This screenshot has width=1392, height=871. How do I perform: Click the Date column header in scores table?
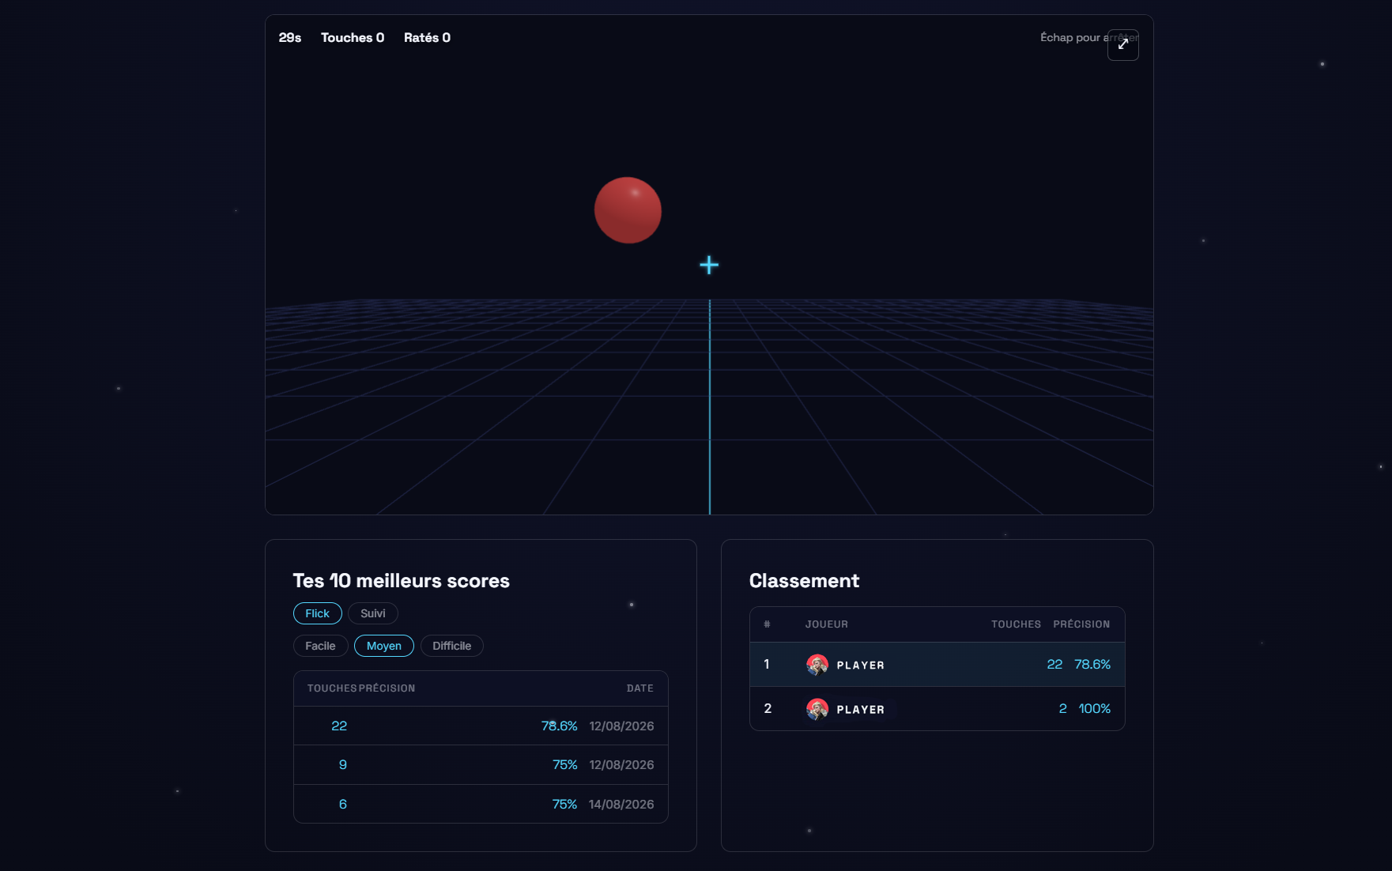tap(640, 688)
